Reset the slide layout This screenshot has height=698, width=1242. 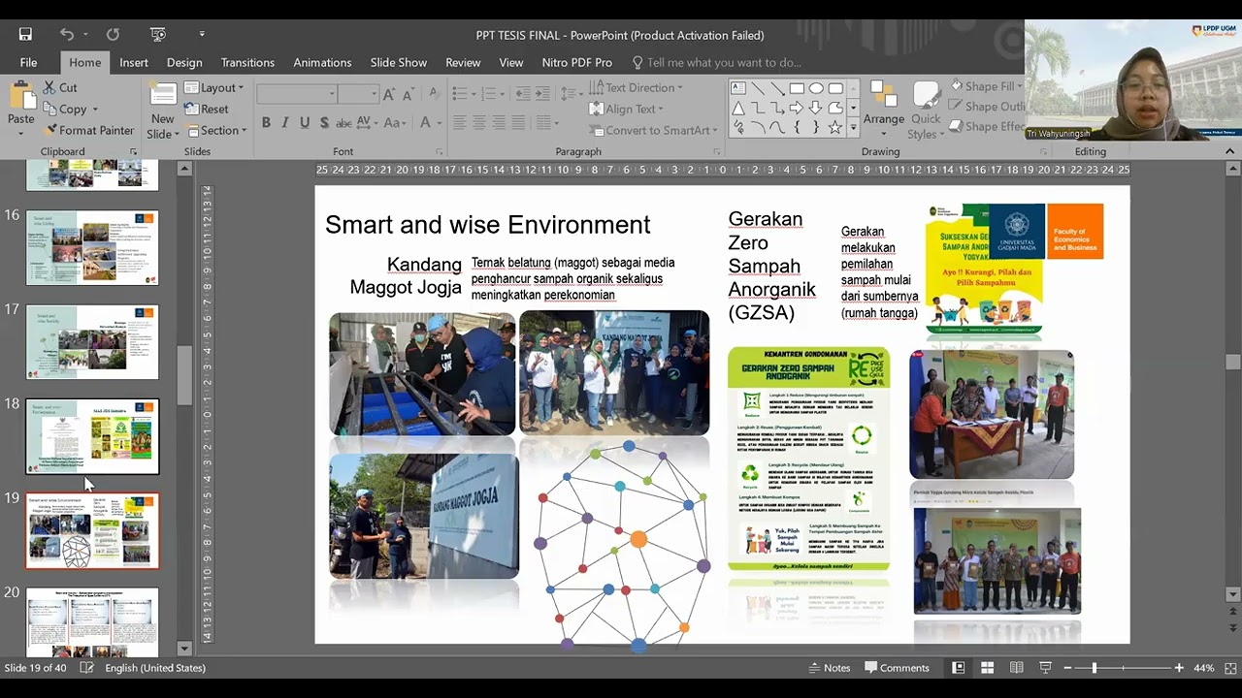tap(207, 109)
